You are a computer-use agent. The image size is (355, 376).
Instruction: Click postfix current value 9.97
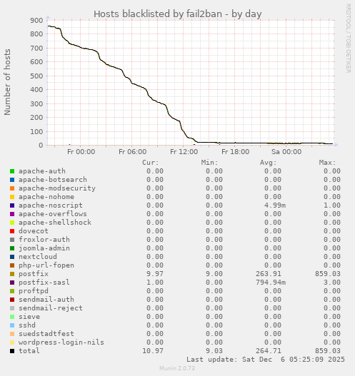click(155, 274)
